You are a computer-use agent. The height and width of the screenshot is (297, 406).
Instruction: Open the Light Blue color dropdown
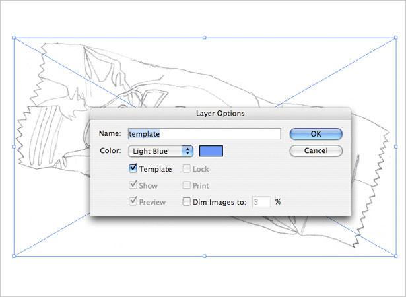click(161, 151)
